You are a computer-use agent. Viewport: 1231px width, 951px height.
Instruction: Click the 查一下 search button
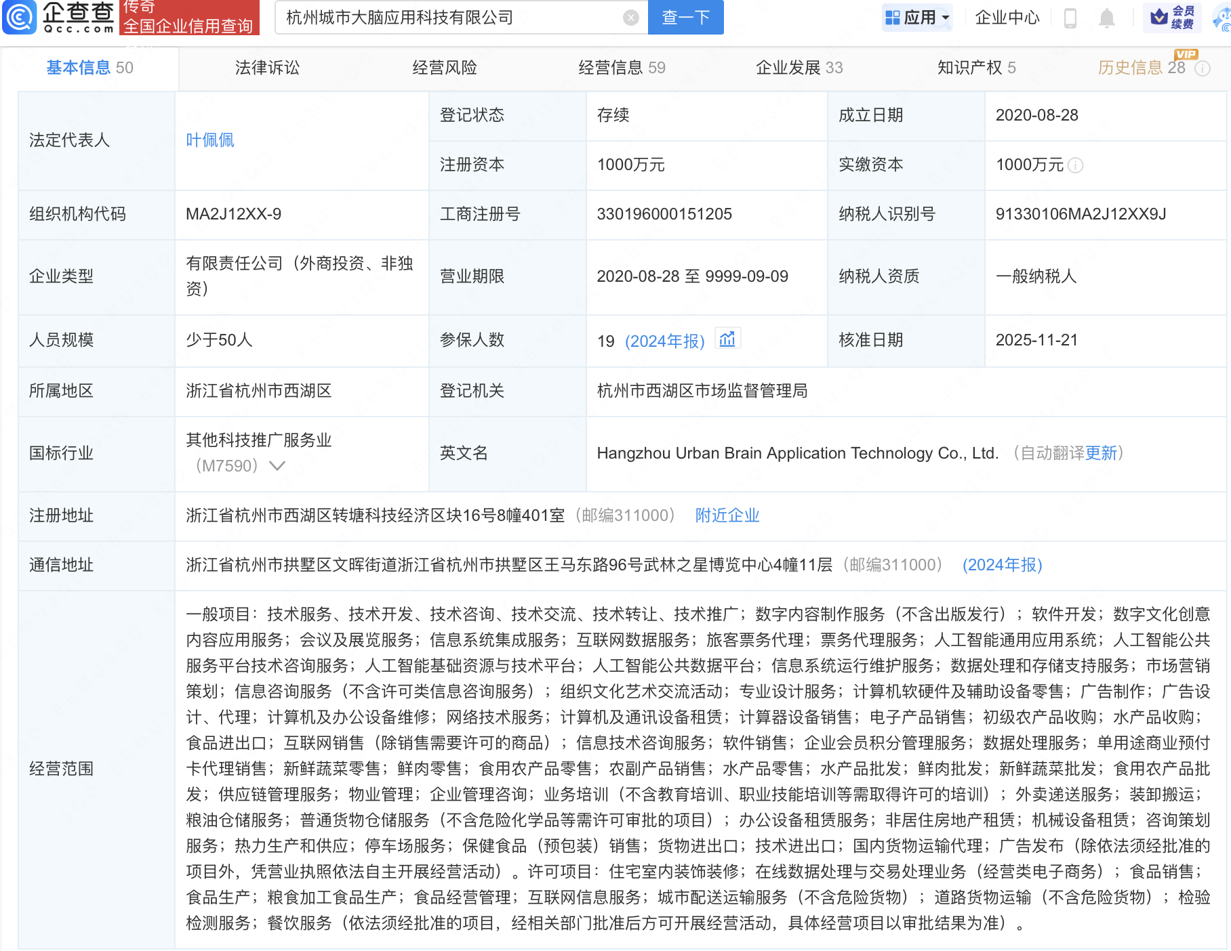[x=685, y=18]
